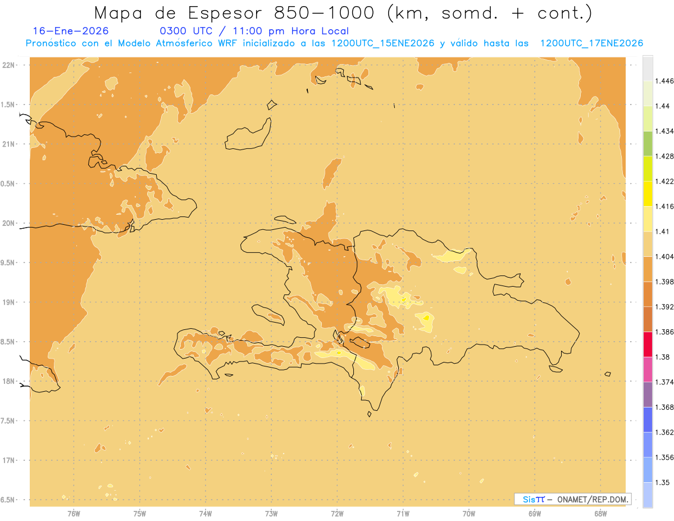Screen dimensions: 674x521
Task: Click the '22N' latitude label
Action: tap(8, 65)
